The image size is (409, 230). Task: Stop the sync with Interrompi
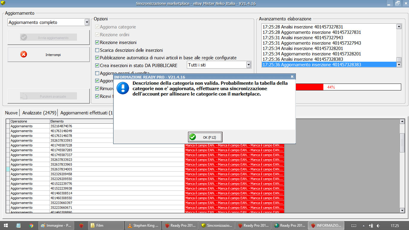coord(49,55)
